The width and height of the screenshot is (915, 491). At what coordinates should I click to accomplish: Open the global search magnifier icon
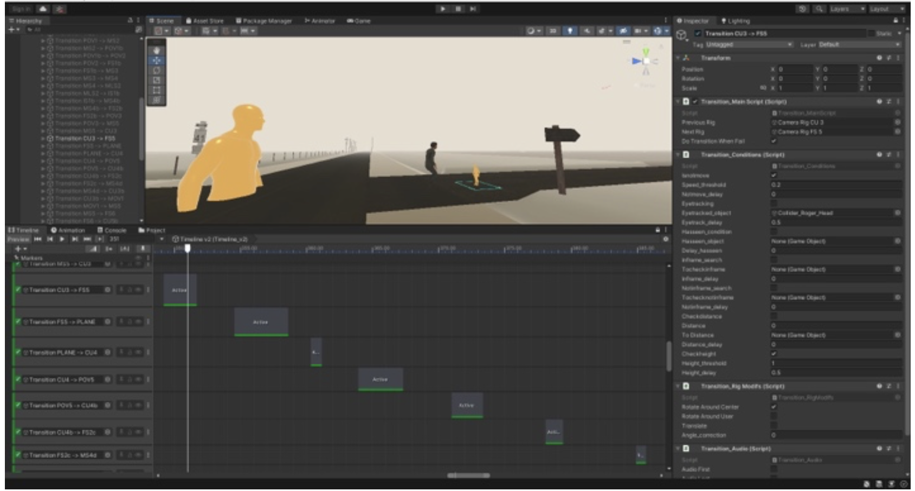point(819,9)
